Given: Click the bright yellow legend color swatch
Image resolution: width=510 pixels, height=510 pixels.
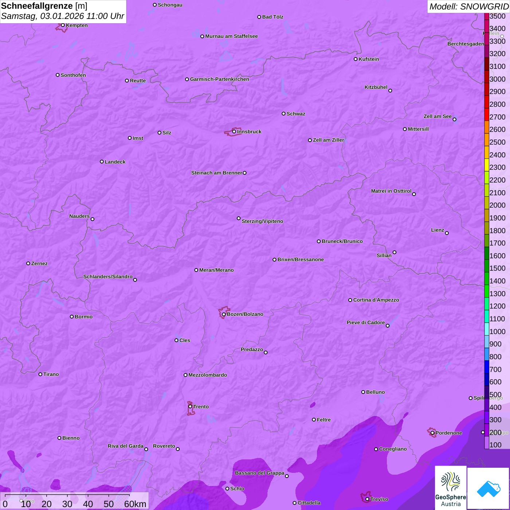Looking at the screenshot, I should (x=487, y=165).
